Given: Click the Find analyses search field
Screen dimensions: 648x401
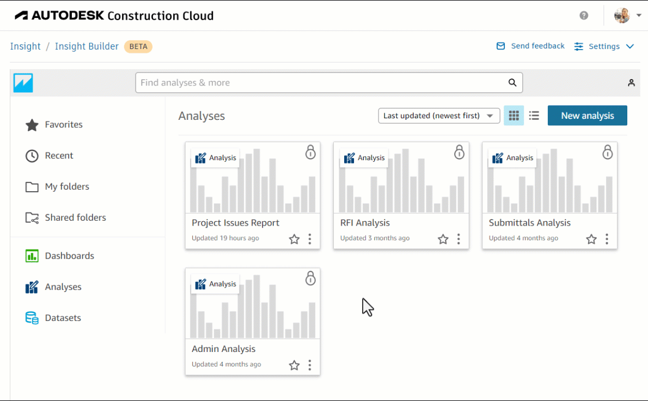Looking at the screenshot, I should tap(321, 83).
